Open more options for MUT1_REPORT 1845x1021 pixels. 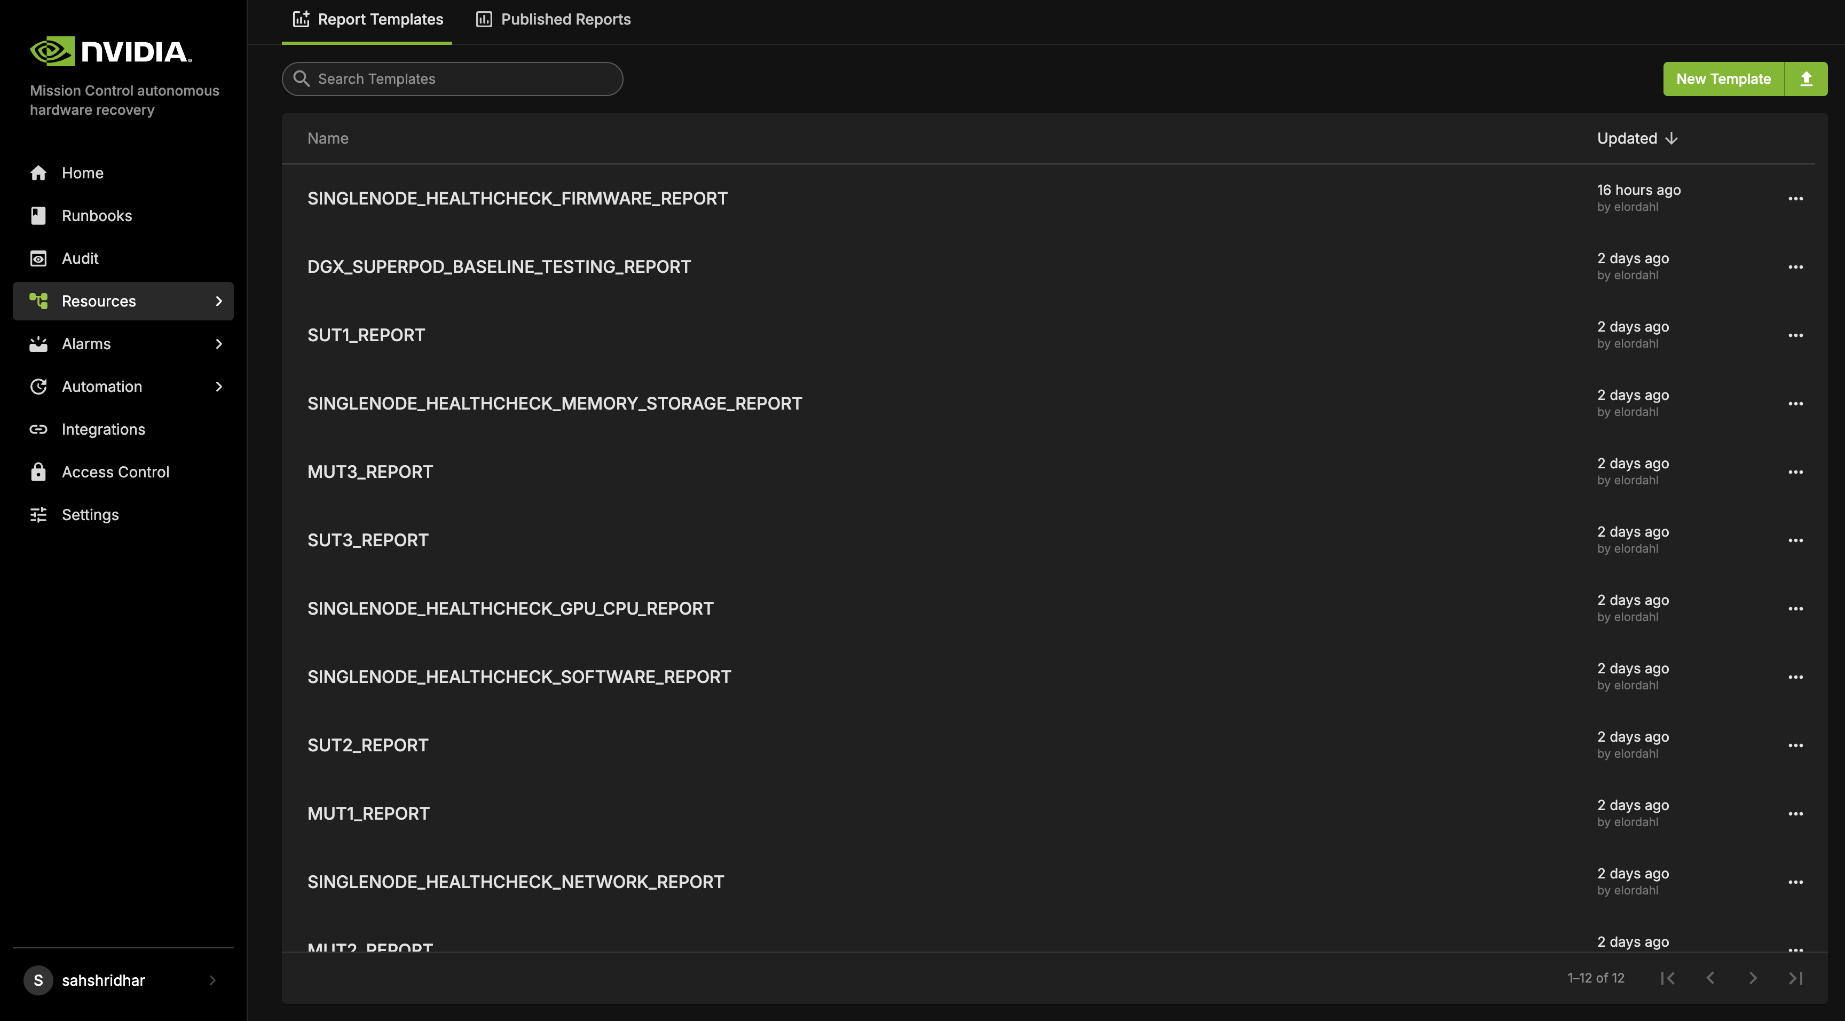tap(1795, 814)
